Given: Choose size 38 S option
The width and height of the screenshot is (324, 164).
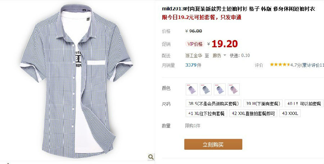Looking at the screenshot, I should [213, 103].
